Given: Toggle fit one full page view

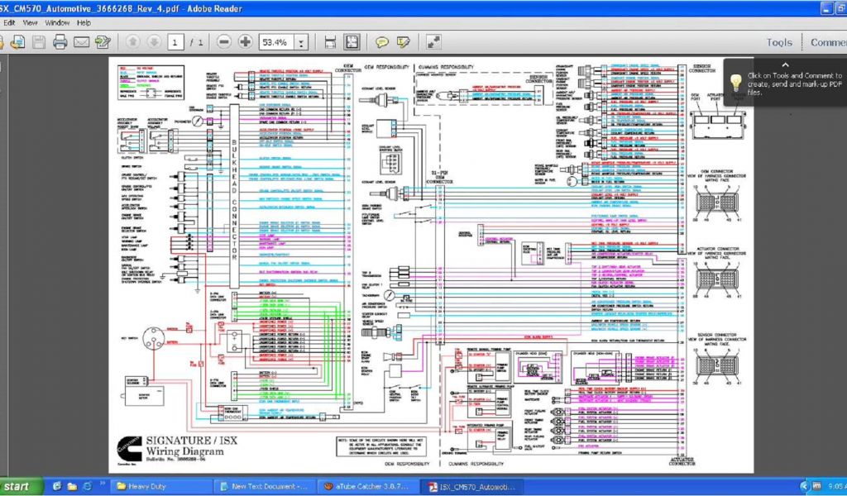Looking at the screenshot, I should coord(352,42).
